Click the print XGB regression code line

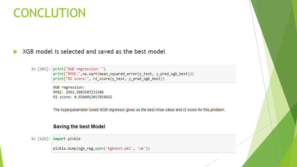click(x=79, y=69)
